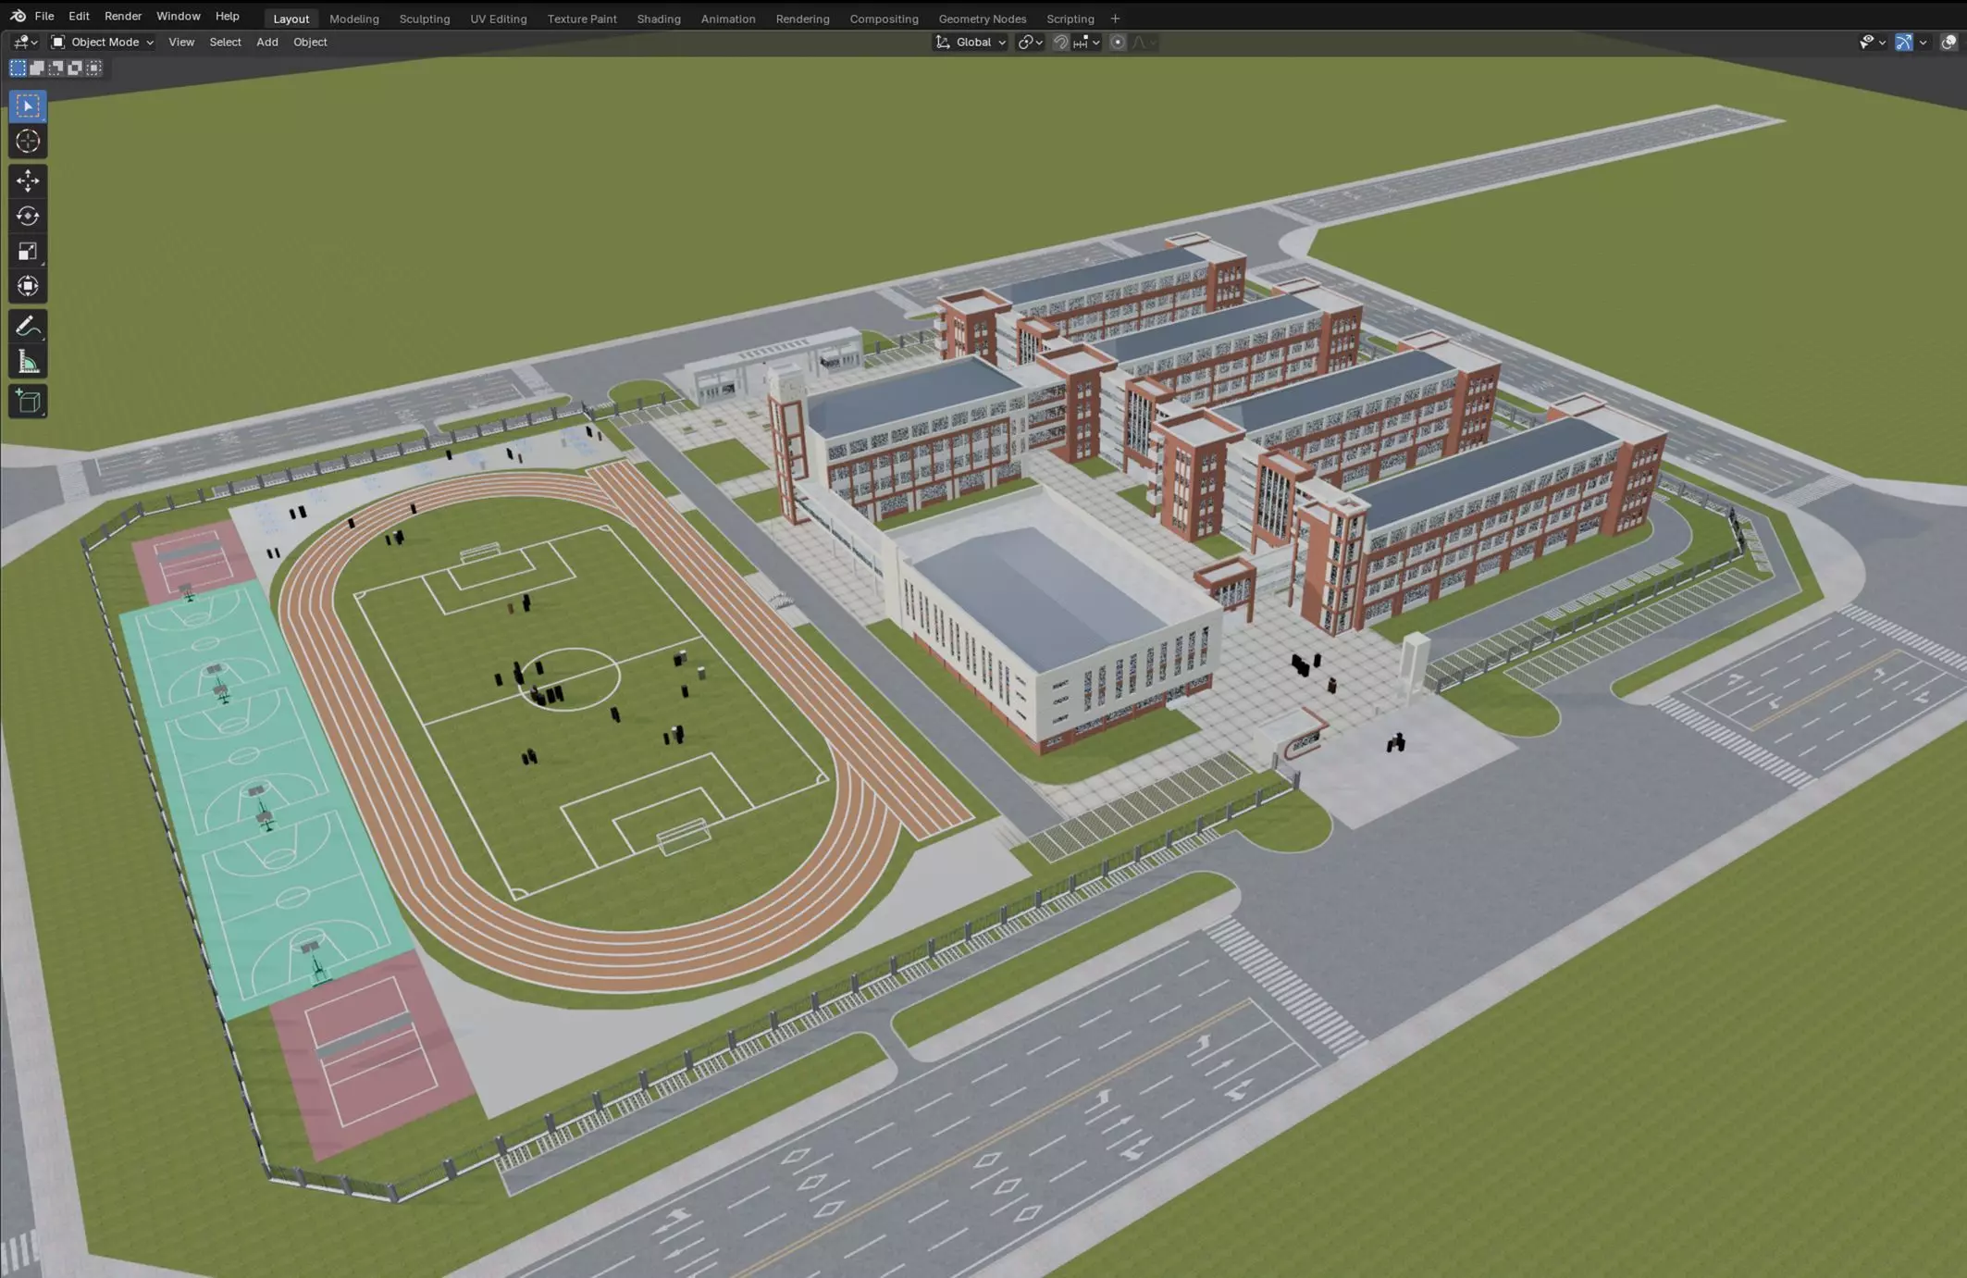The width and height of the screenshot is (1967, 1278).
Task: Select the Rotate tool
Action: [x=28, y=216]
